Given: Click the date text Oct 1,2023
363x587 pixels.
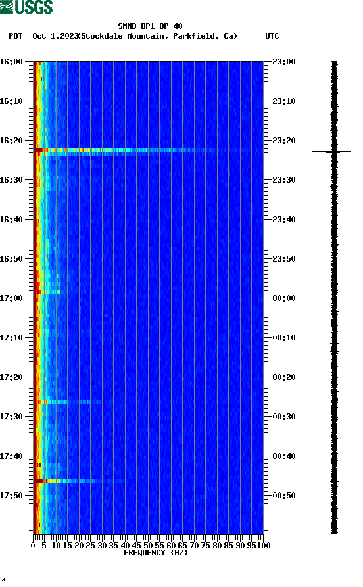Looking at the screenshot, I should point(55,36).
